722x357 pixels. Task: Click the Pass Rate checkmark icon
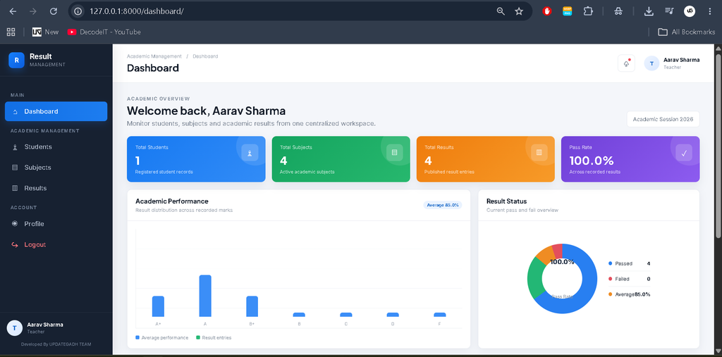pos(684,153)
